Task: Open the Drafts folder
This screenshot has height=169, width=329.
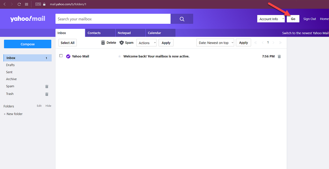Action: pyautogui.click(x=10, y=65)
